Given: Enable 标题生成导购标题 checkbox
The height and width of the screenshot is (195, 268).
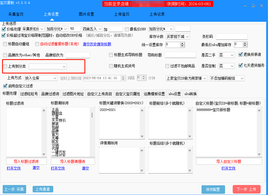Looking at the screenshot, I should (x=111, y=55).
